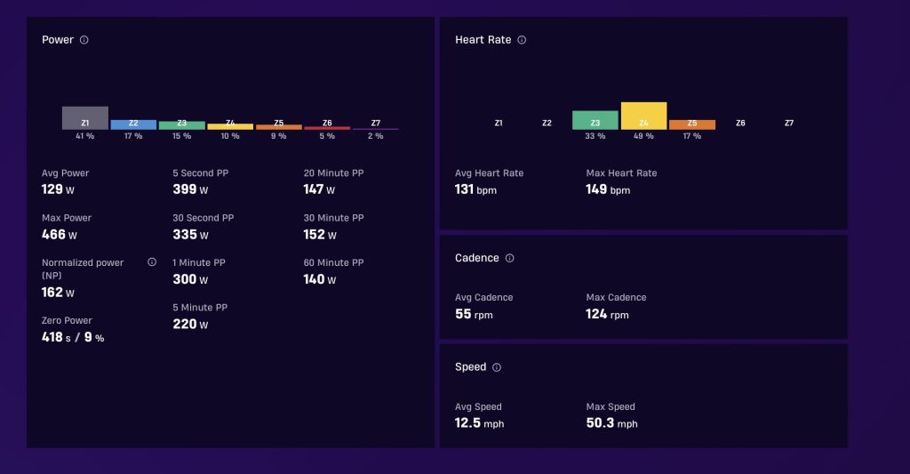Select the blue Z2 power zone bar
This screenshot has width=910, height=474.
pyautogui.click(x=133, y=125)
